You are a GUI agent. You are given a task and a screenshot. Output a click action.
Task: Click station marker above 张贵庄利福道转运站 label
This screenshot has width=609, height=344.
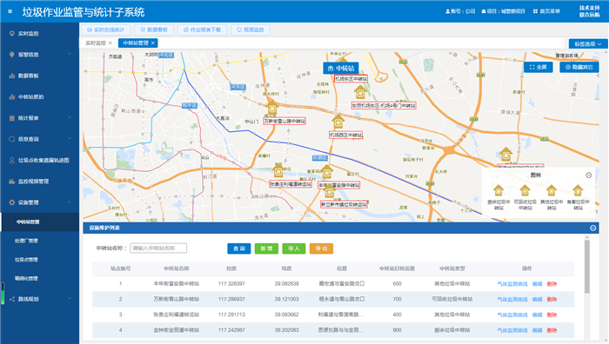click(x=278, y=170)
